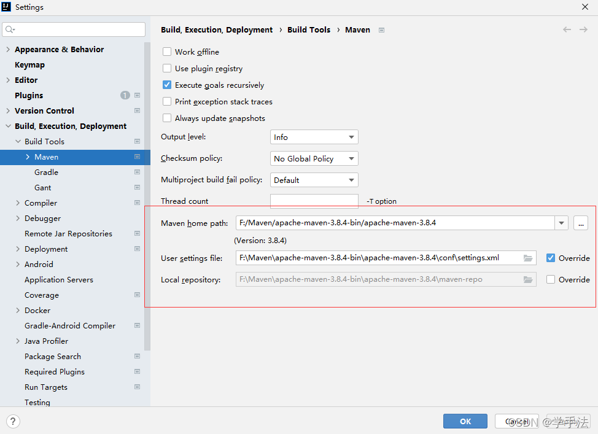Viewport: 598px width, 434px height.
Task: Click the project-level icon beside Required Plugins
Action: coord(138,371)
